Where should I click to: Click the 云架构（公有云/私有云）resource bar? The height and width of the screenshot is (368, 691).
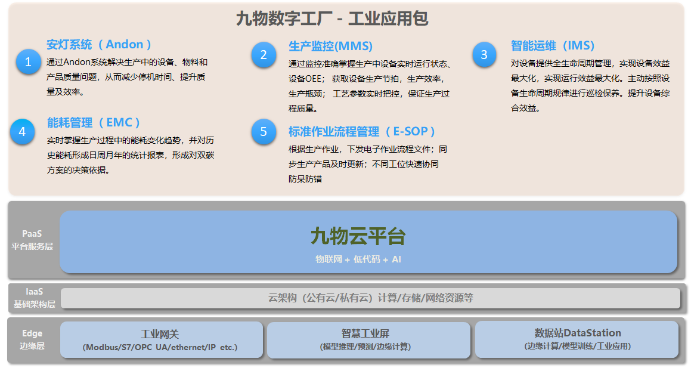(371, 298)
